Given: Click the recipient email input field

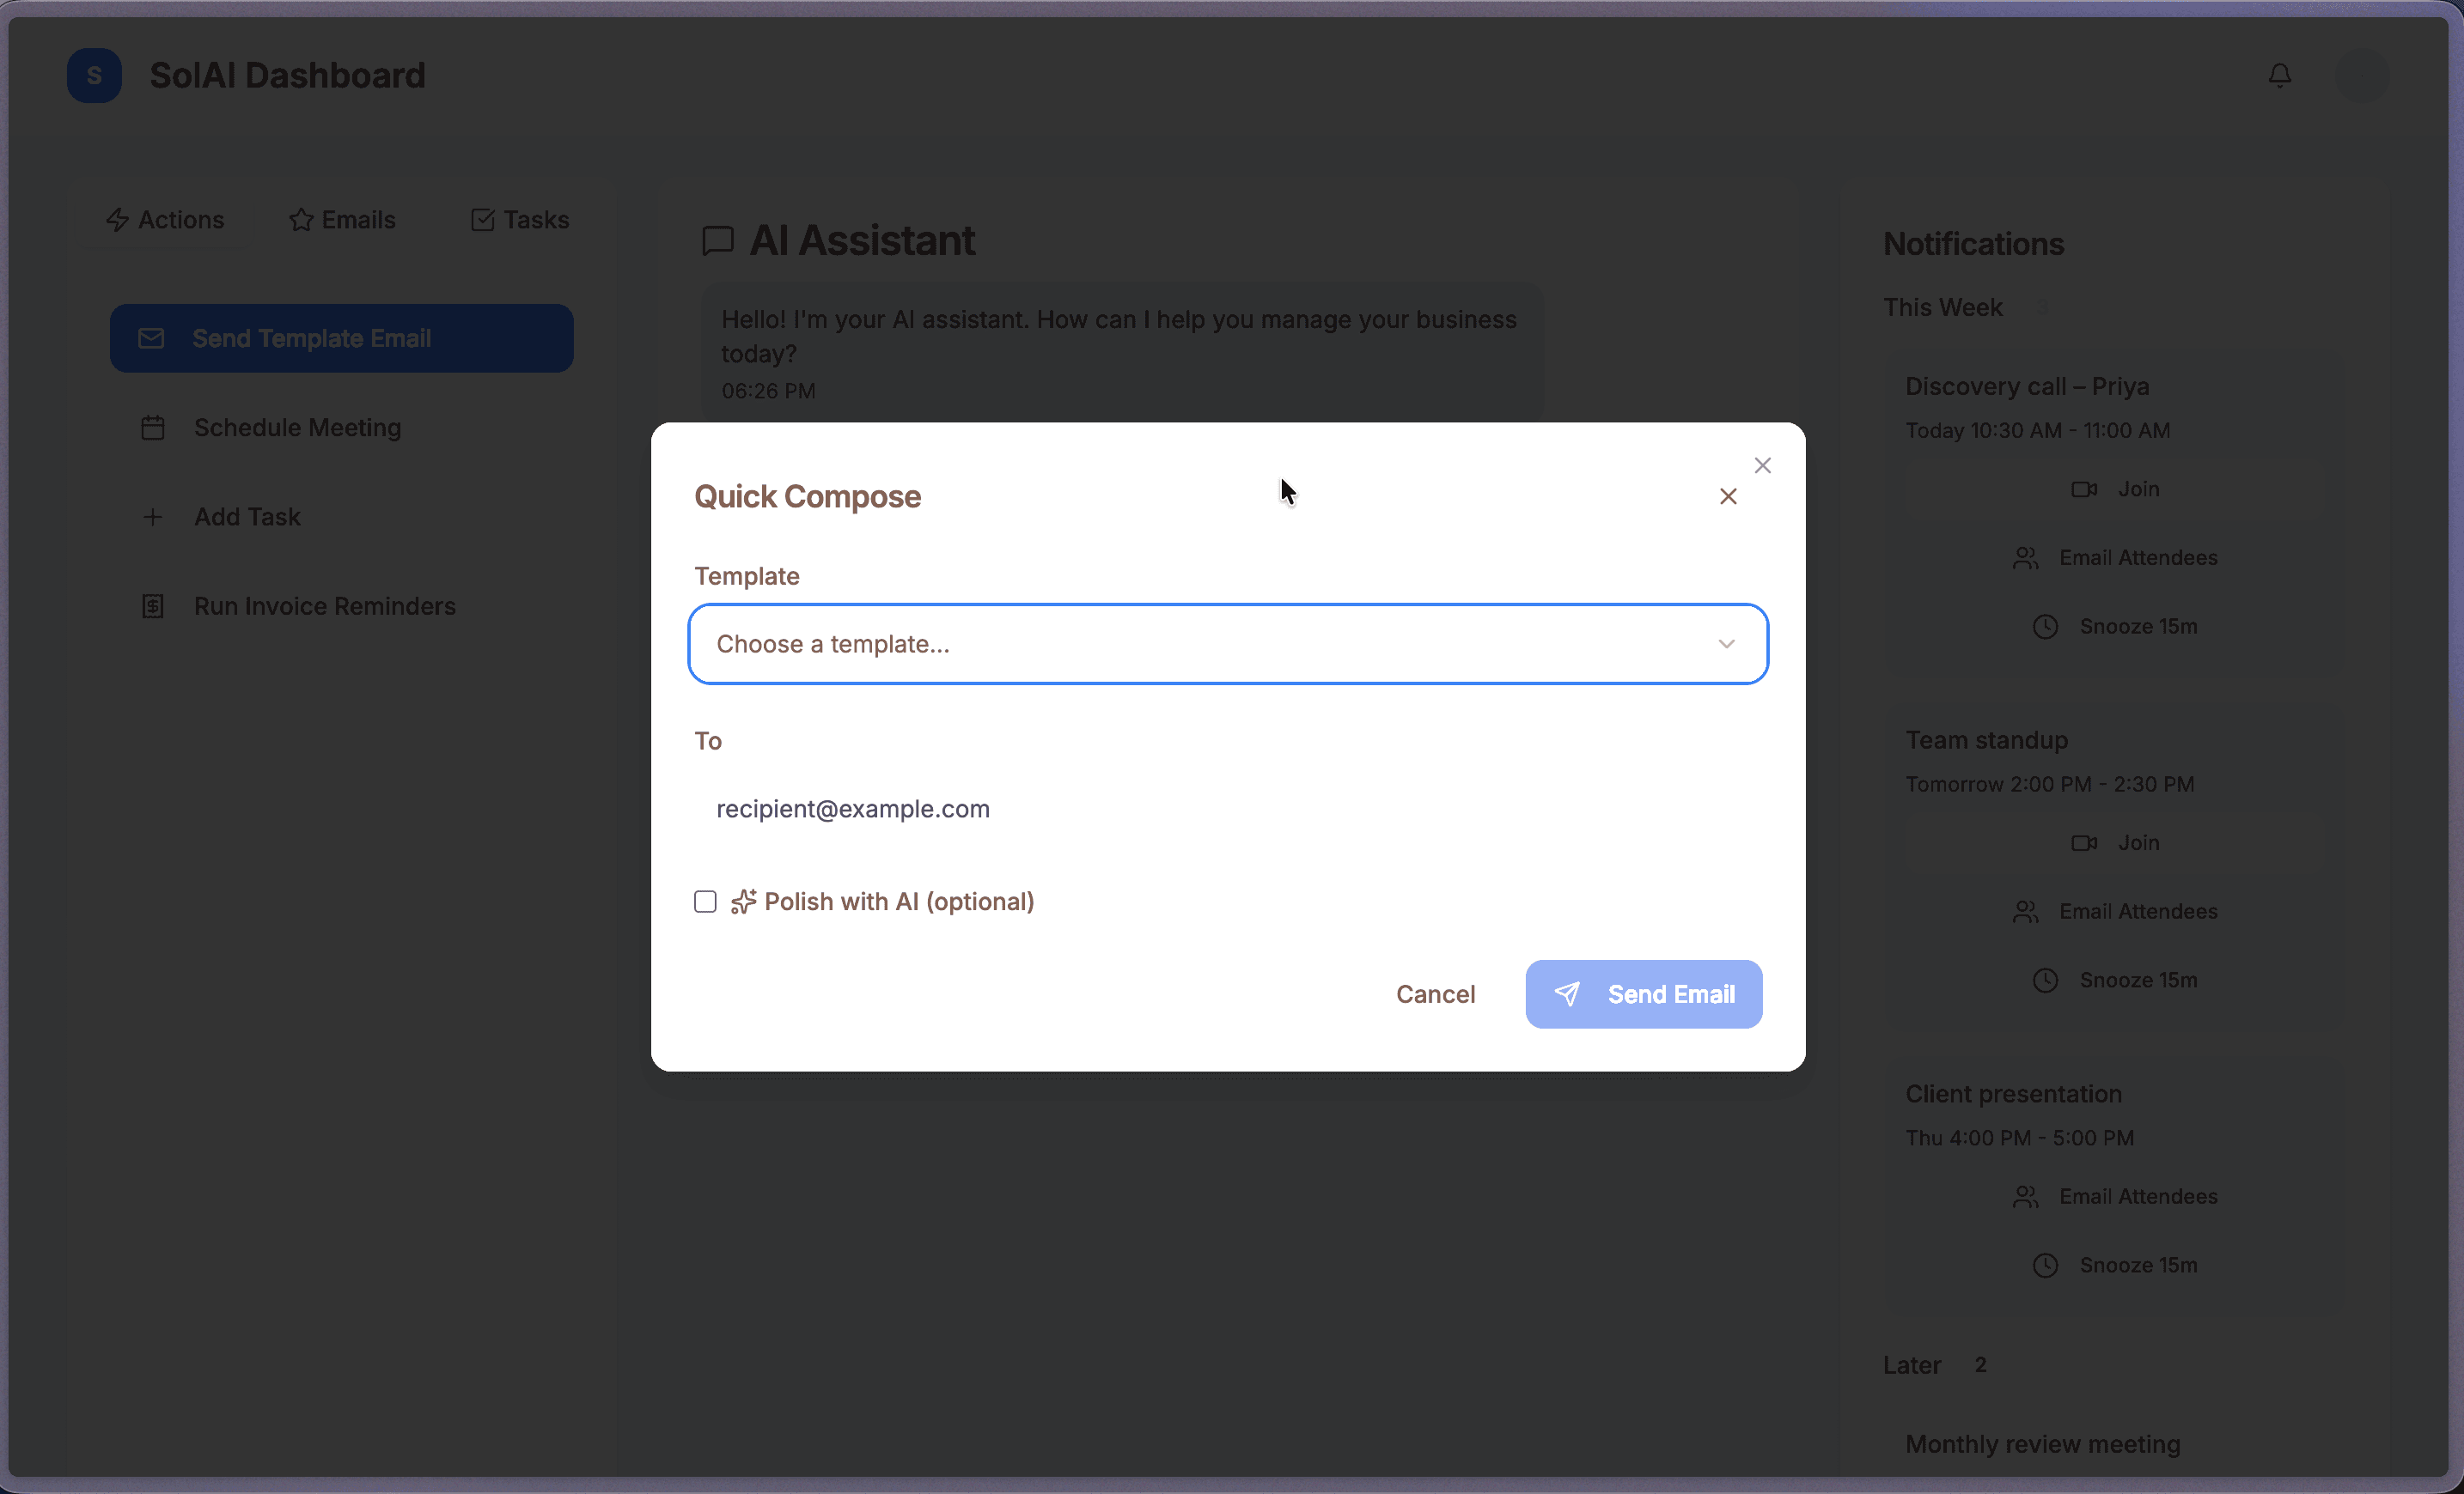Looking at the screenshot, I should (1228, 809).
